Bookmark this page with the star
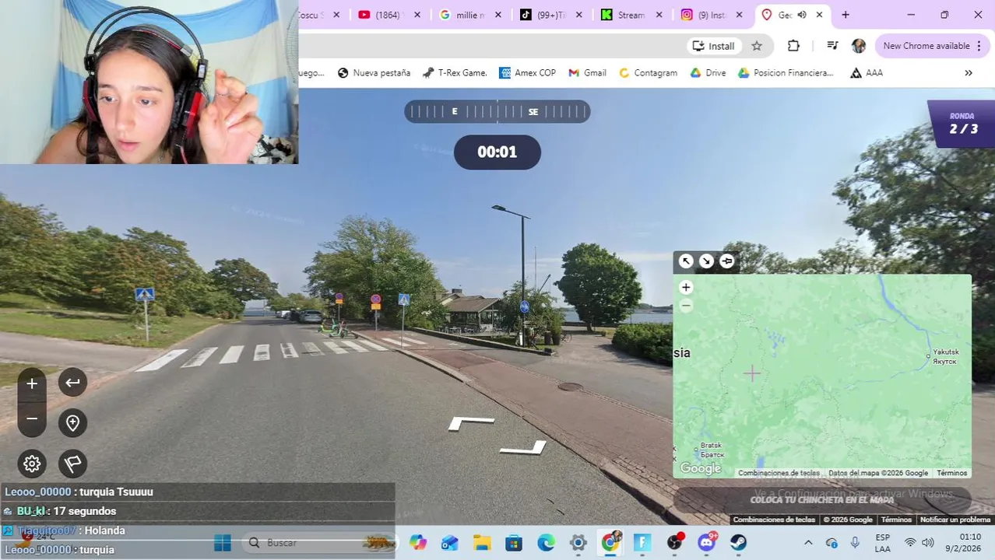Screen dimensions: 995x560 pyautogui.click(x=757, y=46)
